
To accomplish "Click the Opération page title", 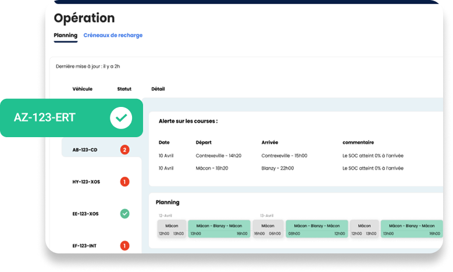I will (84, 18).
